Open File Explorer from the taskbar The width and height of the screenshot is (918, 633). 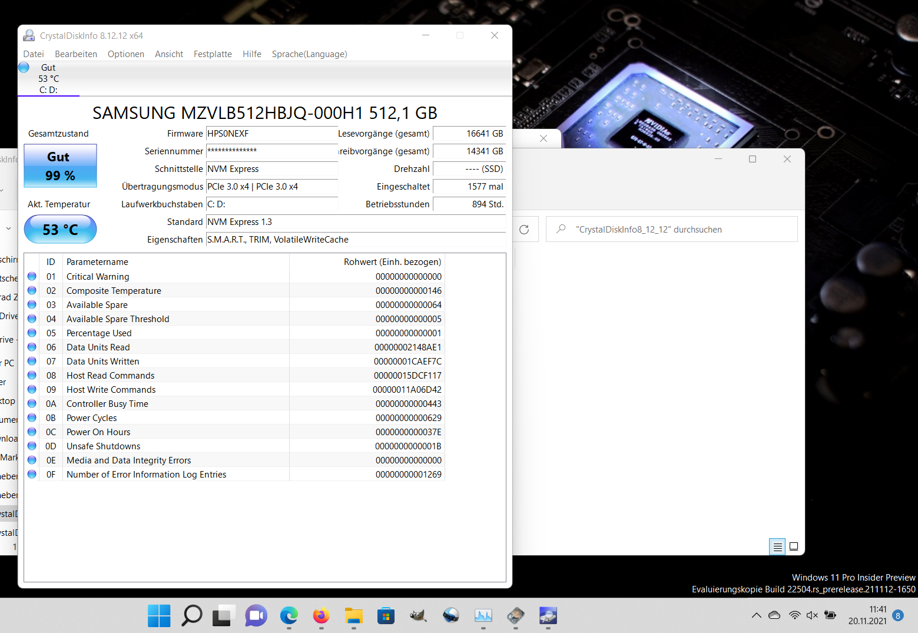coord(353,616)
